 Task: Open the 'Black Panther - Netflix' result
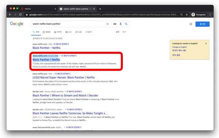pyautogui.click(x=46, y=48)
